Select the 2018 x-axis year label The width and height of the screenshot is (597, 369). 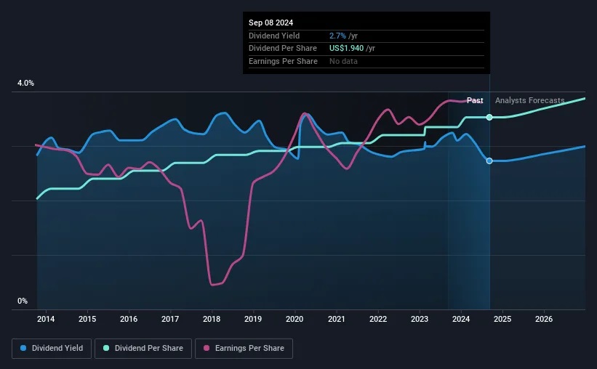(212, 319)
